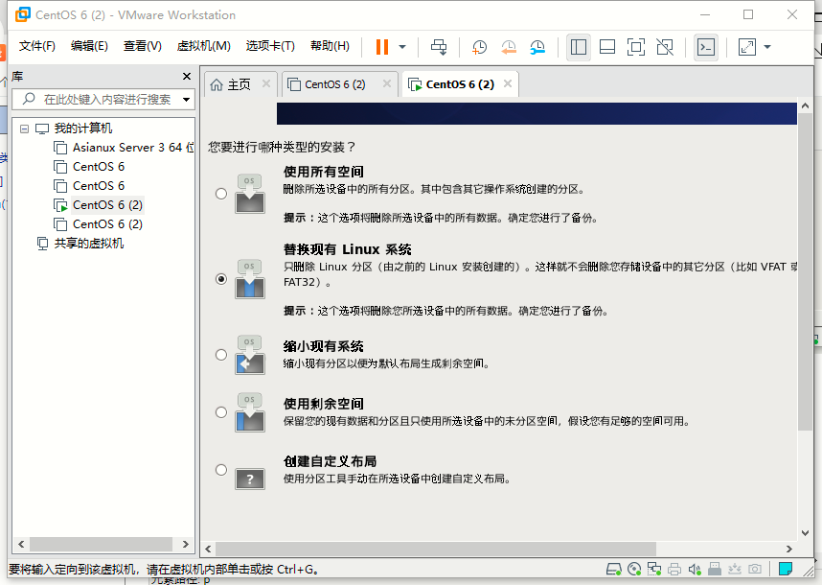Send Ctrl+Alt+Del to the virtual machine icon

click(439, 47)
